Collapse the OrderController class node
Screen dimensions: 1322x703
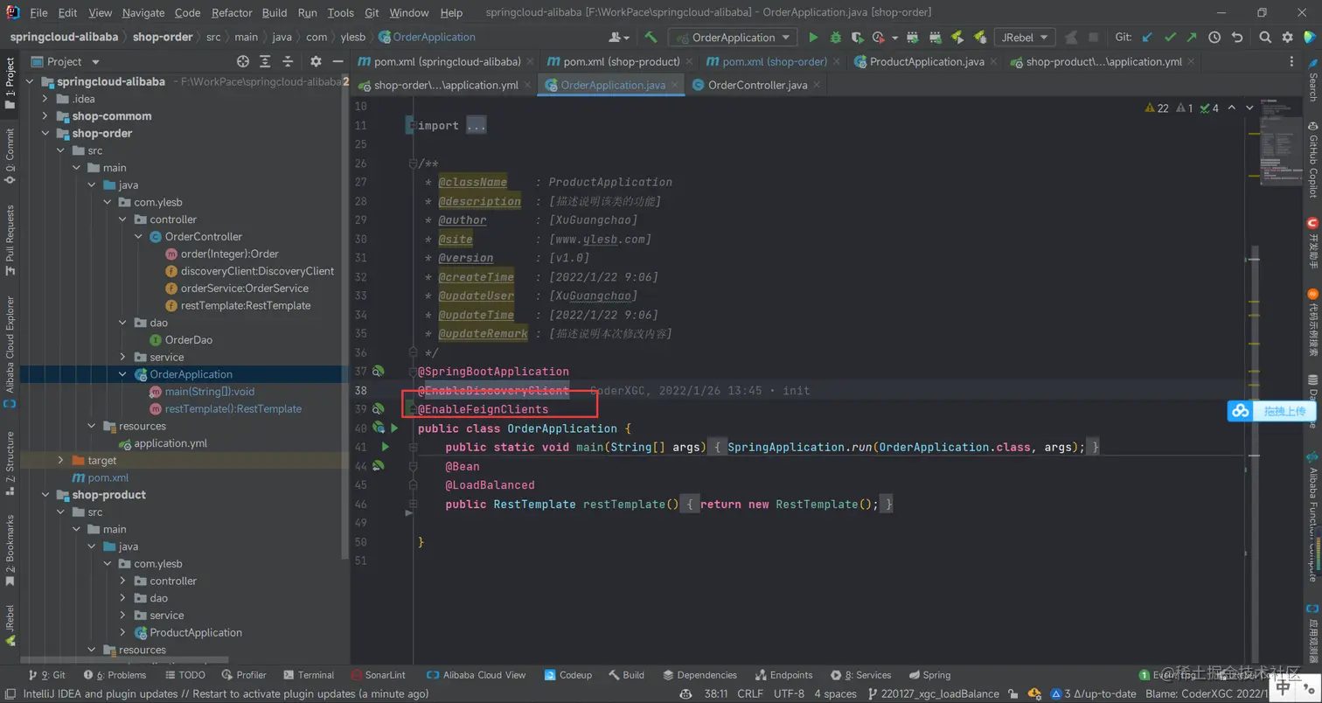[x=138, y=237]
